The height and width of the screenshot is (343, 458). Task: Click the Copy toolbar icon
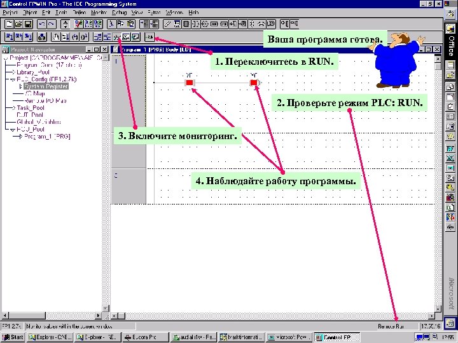[x=121, y=24]
